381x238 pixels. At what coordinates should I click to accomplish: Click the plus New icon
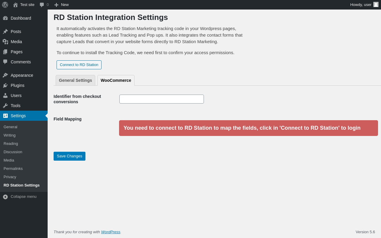[56, 5]
